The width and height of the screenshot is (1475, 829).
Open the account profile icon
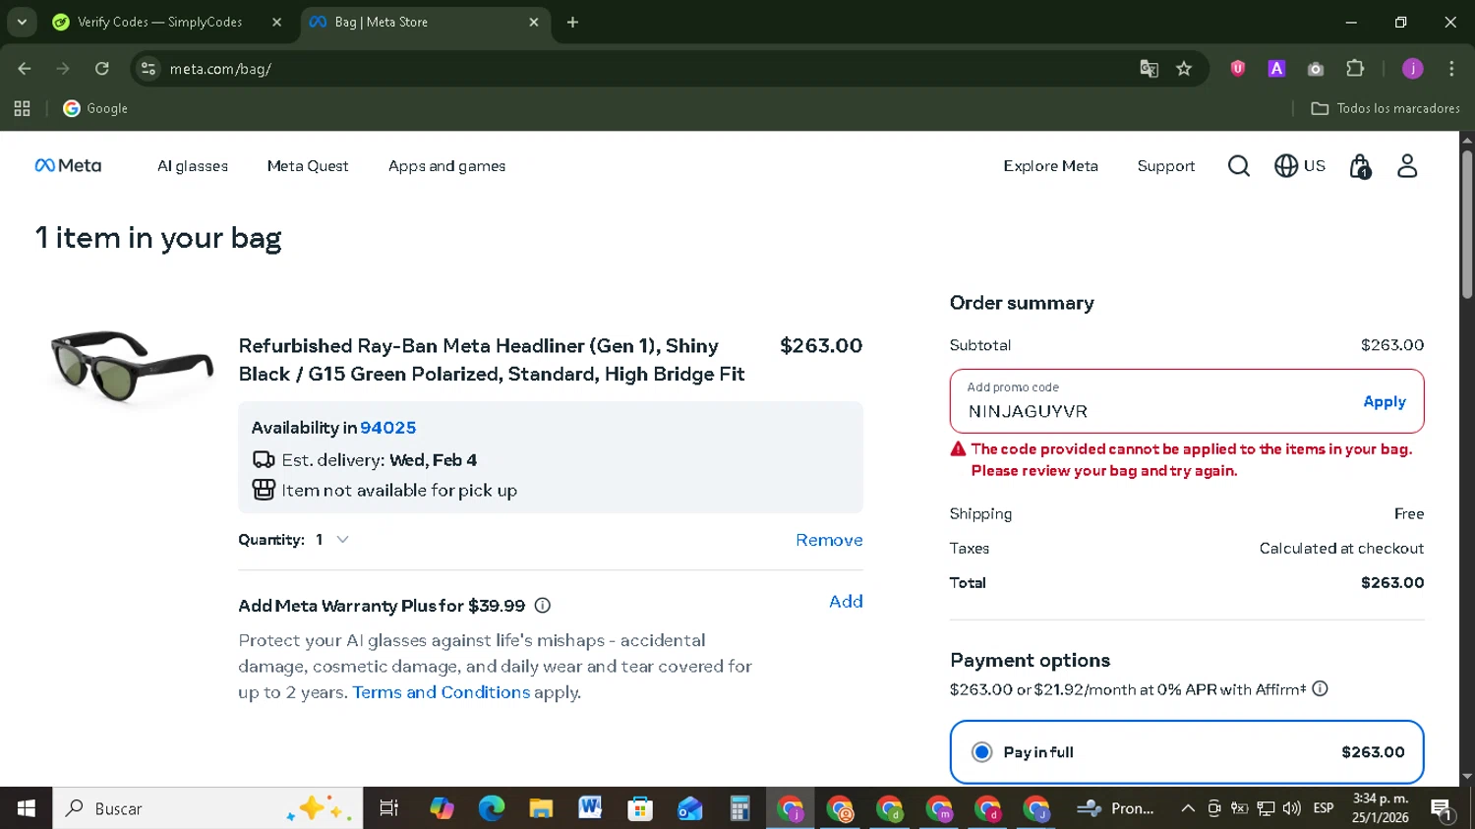pos(1407,166)
